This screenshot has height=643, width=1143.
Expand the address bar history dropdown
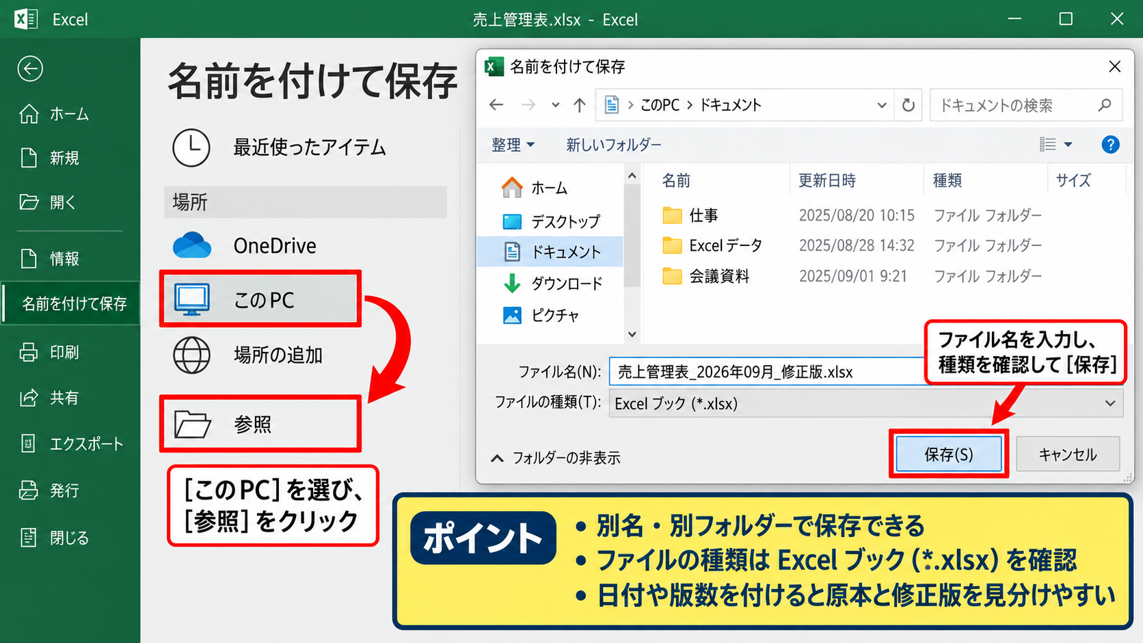(x=882, y=105)
